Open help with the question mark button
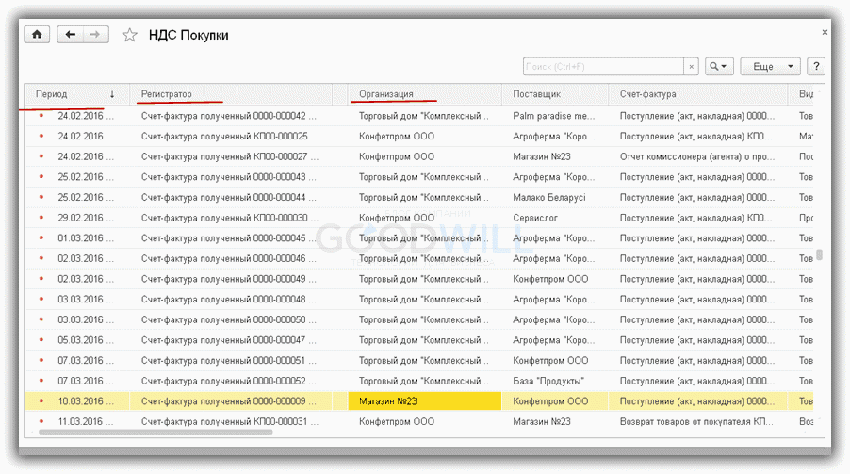 pyautogui.click(x=816, y=67)
